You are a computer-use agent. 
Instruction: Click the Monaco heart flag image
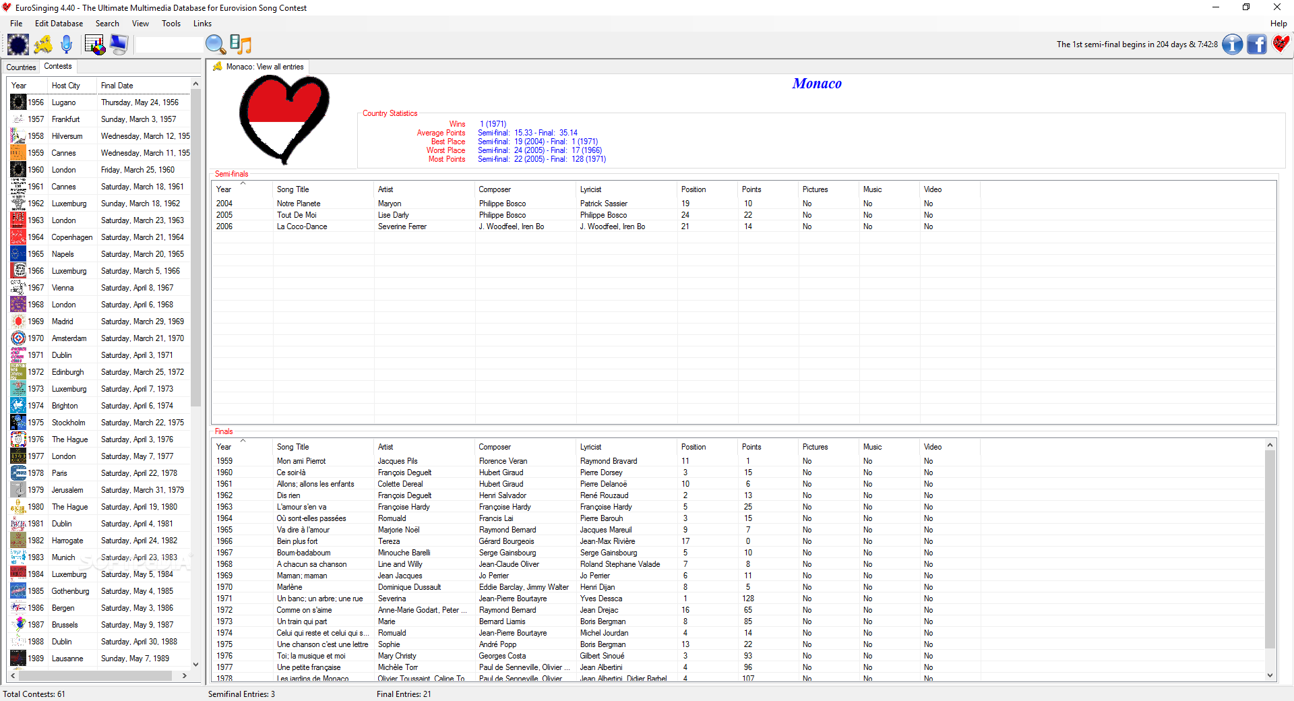tap(284, 119)
